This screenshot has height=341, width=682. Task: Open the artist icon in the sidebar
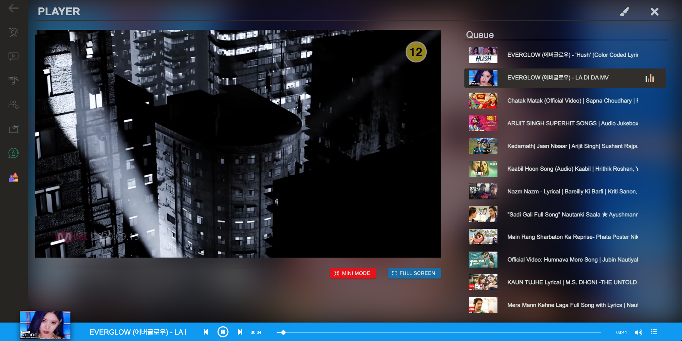[x=14, y=32]
